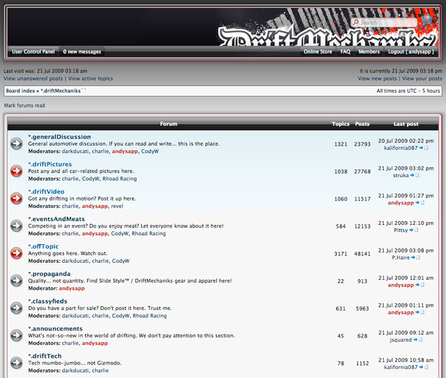Click the *.generalDiscussion forum status icon

pos(17,144)
